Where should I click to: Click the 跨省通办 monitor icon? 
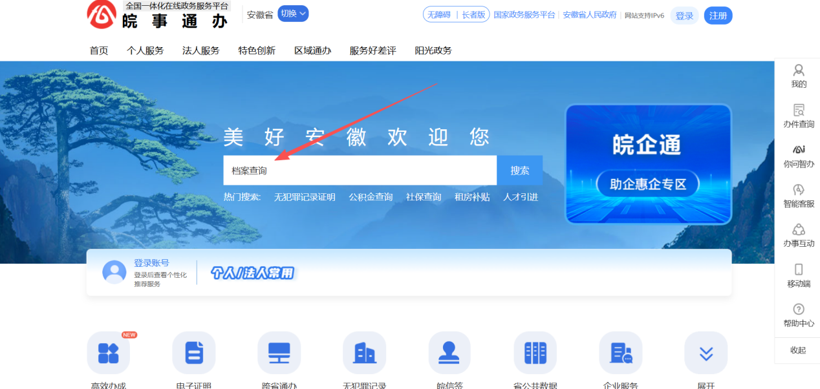(279, 353)
